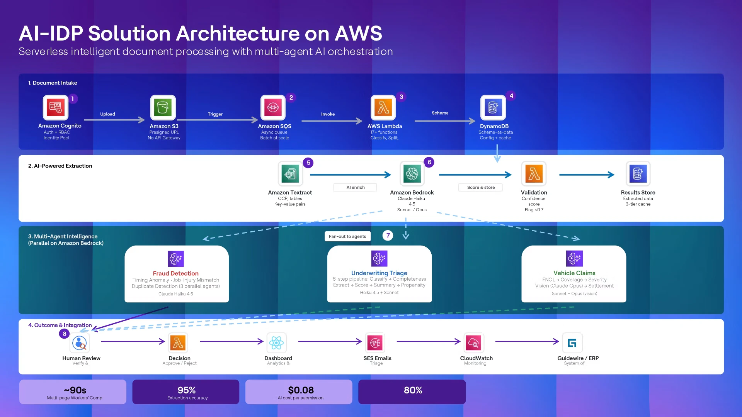
Task: Click the Guidewire / ERP icon
Action: pos(572,342)
